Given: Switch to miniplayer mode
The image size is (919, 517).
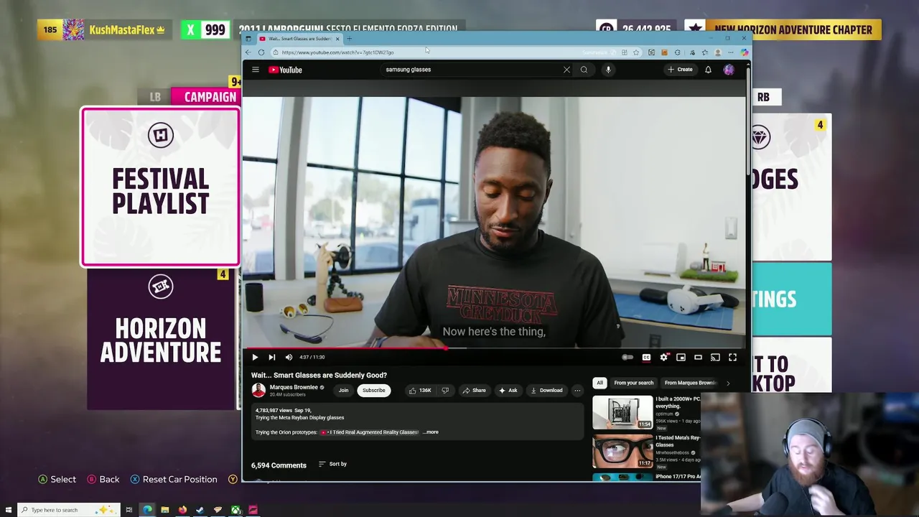Looking at the screenshot, I should pos(681,357).
